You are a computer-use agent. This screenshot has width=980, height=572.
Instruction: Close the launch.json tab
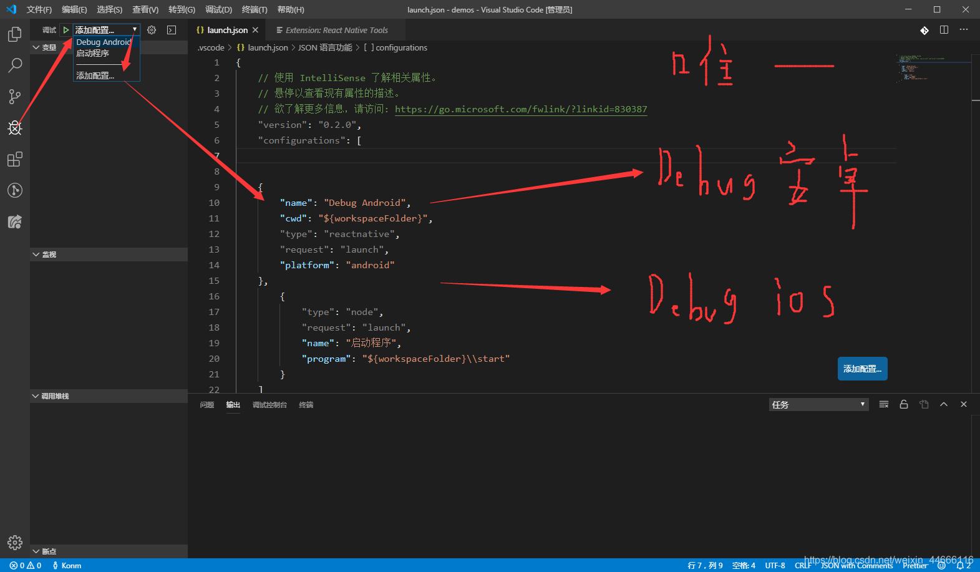pos(255,30)
